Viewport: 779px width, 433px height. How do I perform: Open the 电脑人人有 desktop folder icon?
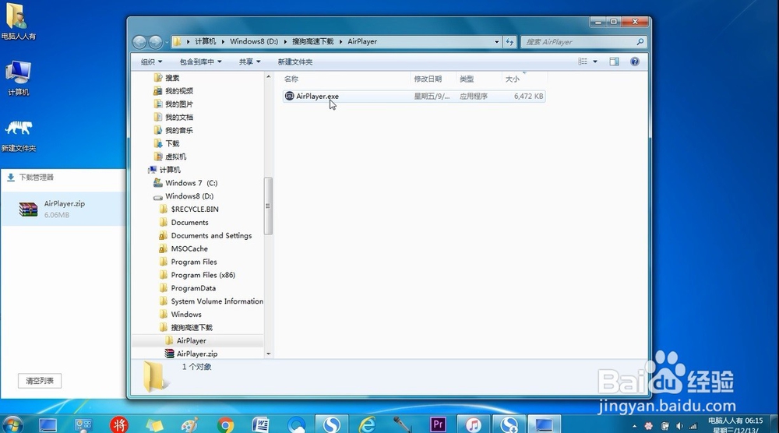coord(19,21)
